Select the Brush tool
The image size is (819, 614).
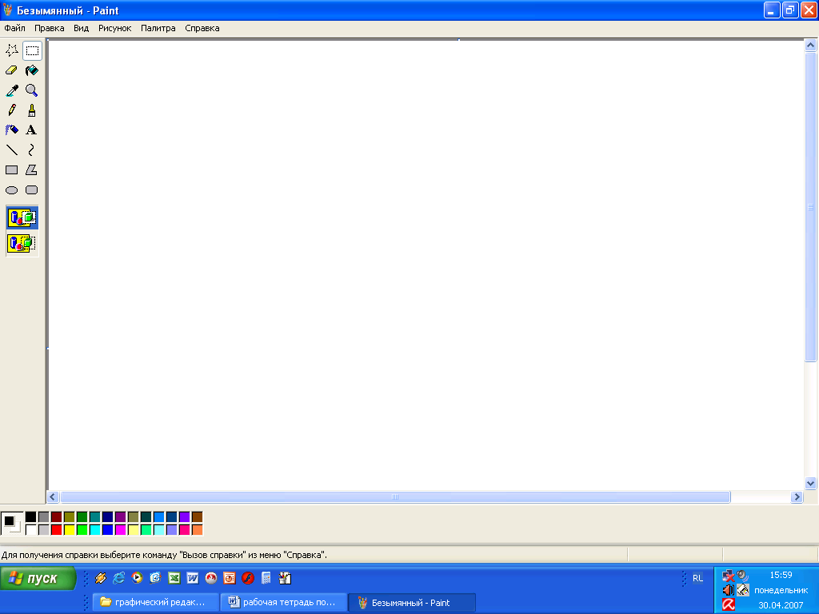pyautogui.click(x=32, y=110)
